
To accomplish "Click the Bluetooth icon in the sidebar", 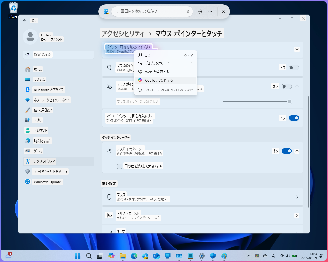I will [x=28, y=90].
